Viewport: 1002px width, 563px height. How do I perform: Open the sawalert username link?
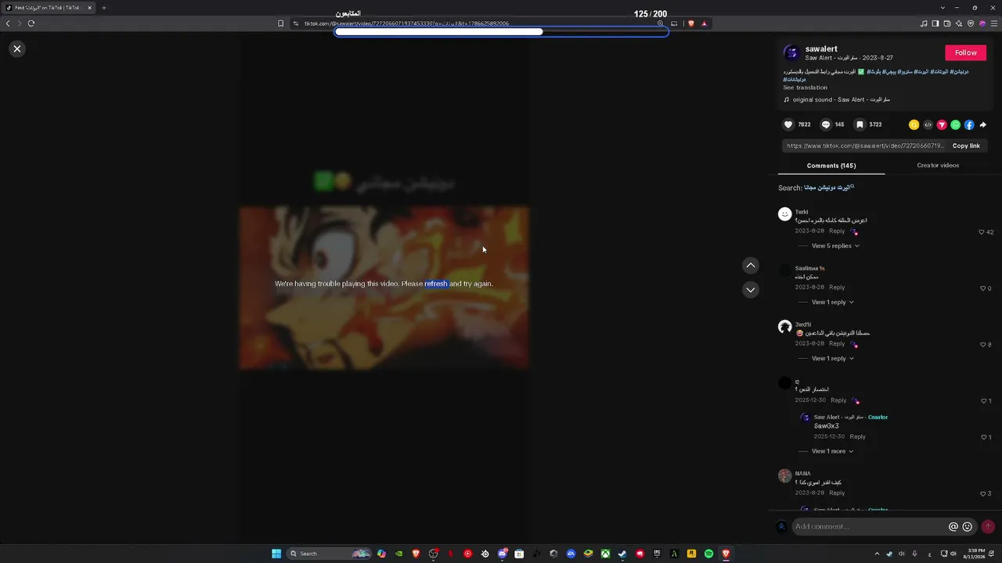pos(821,49)
